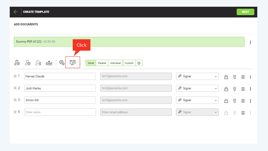Click the add placeholder icon with question mark

(x=28, y=63)
